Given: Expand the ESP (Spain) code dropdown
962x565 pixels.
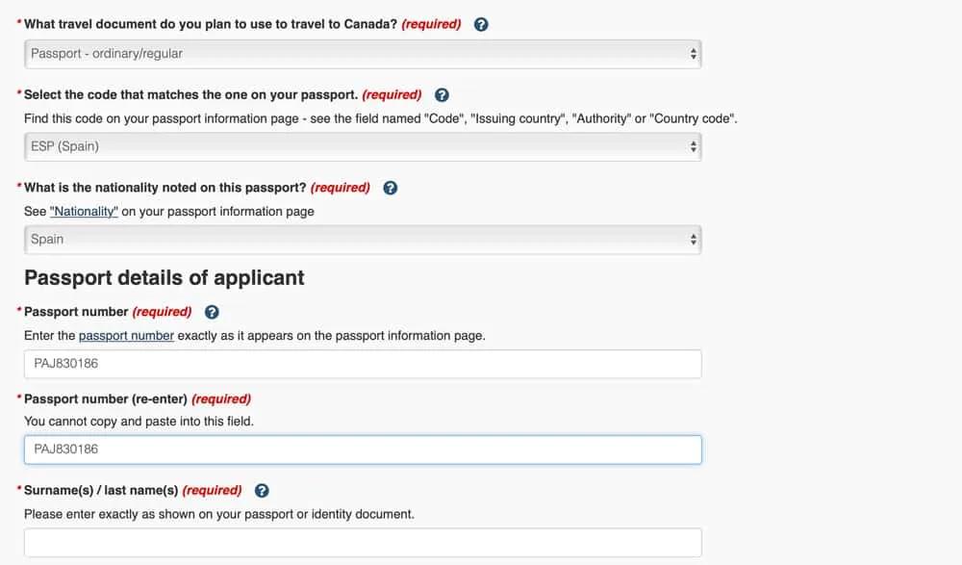Looking at the screenshot, I should pyautogui.click(x=363, y=146).
